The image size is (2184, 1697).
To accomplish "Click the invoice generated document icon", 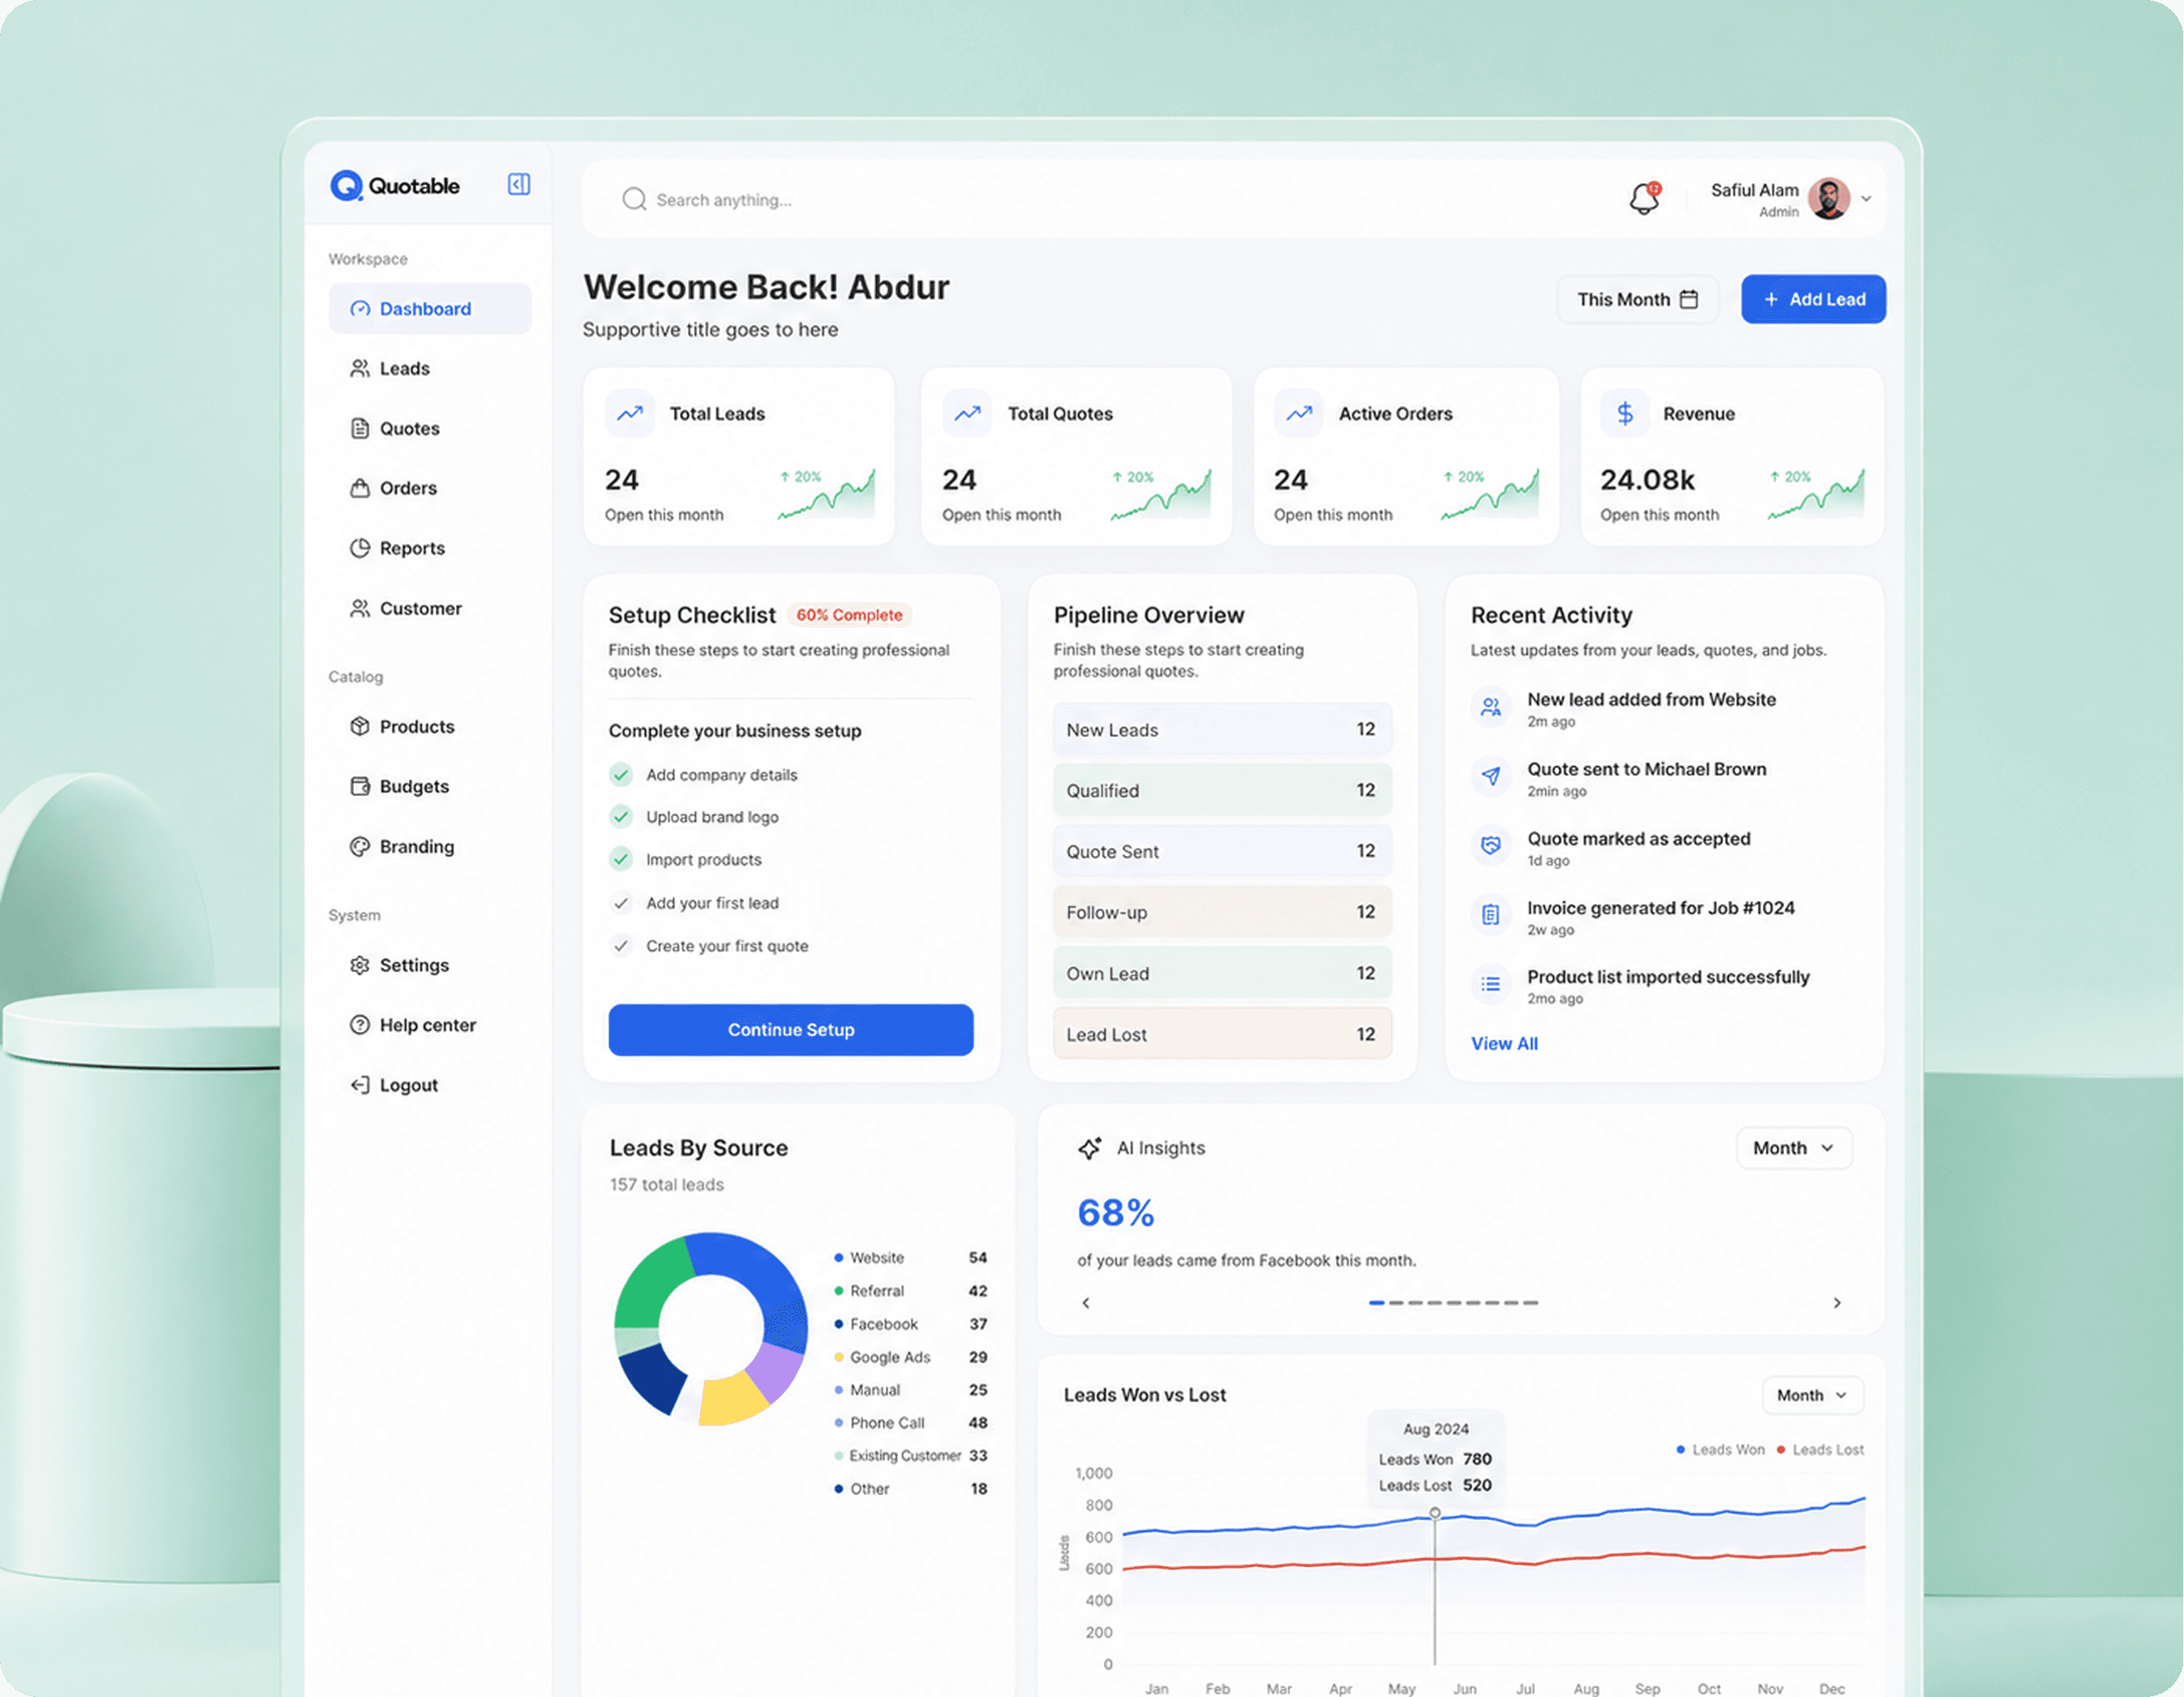I will click(1491, 914).
